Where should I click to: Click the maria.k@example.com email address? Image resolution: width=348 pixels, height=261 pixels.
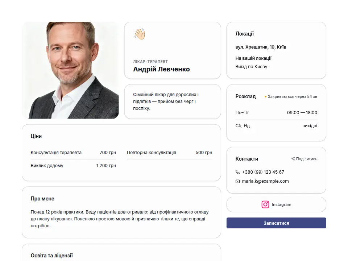(x=265, y=181)
